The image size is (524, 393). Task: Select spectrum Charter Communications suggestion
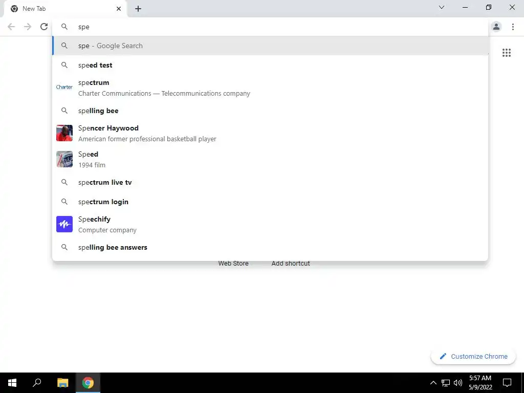pos(270,88)
